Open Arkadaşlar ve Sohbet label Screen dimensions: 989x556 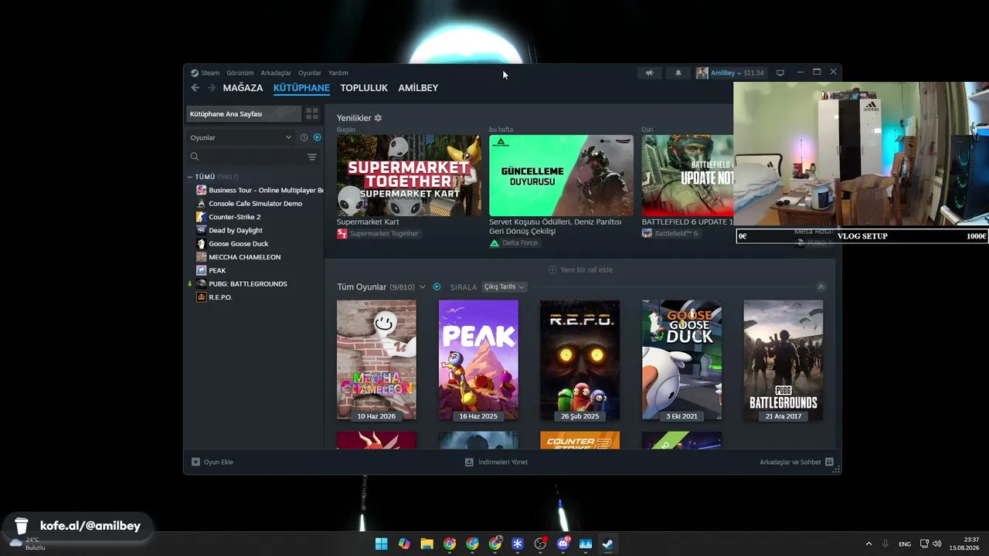790,462
